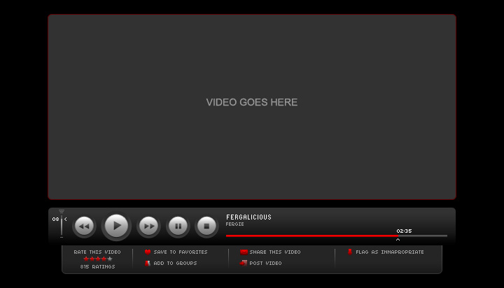Select the Add to Groups link

coord(175,264)
